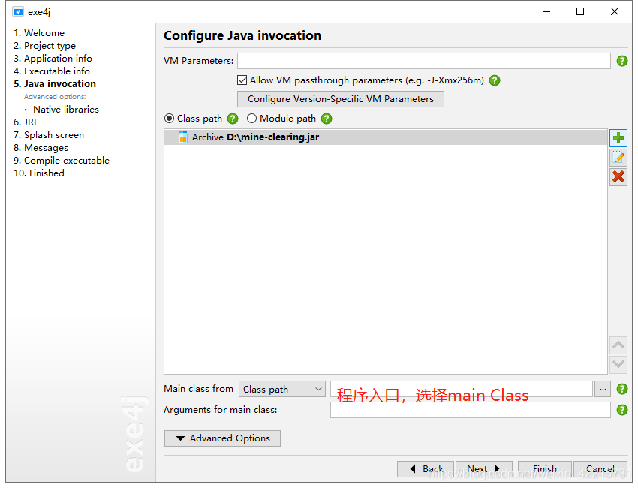This screenshot has height=488, width=638.
Task: Remove class path entry with red X
Action: [x=618, y=177]
